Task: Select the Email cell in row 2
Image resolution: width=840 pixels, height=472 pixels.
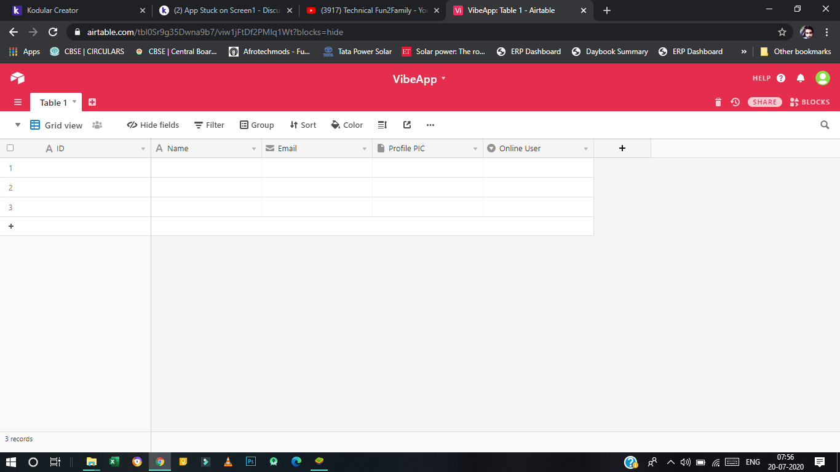Action: tap(317, 187)
